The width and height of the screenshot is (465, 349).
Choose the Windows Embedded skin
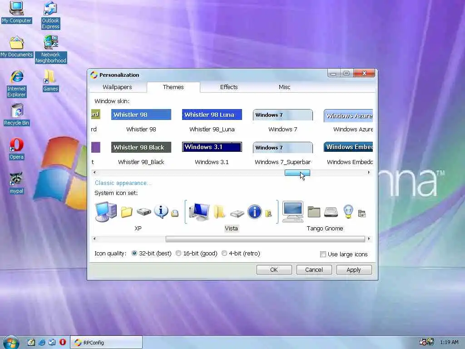tap(348, 154)
